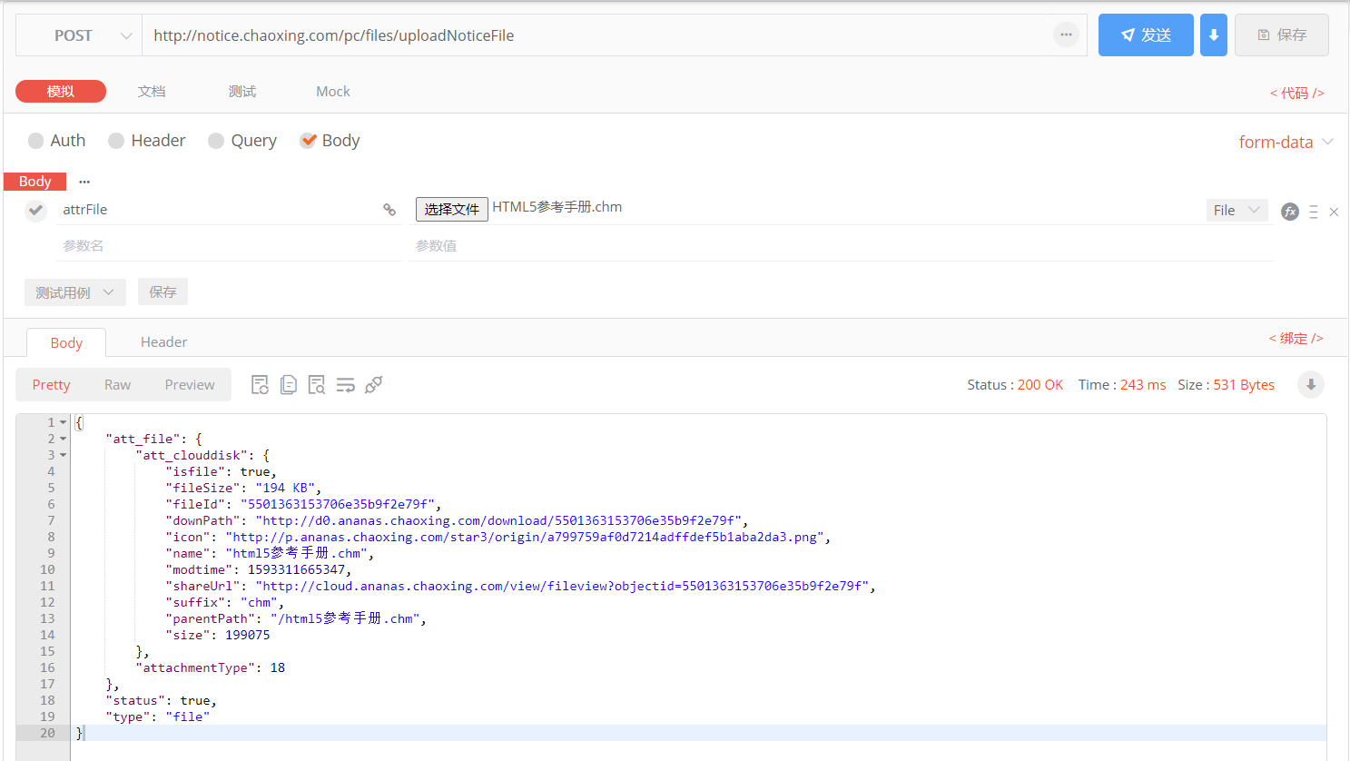Open the more options icon in URL bar
The height and width of the screenshot is (761, 1350).
[x=1066, y=35]
